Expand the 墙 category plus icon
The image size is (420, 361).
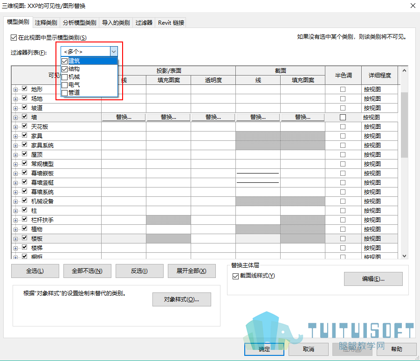click(15, 118)
